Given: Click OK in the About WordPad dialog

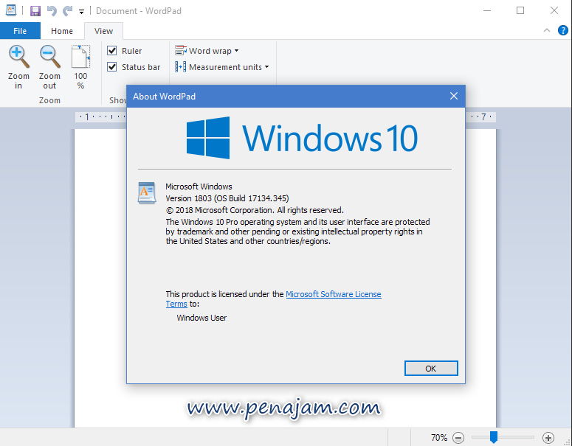Looking at the screenshot, I should coord(431,369).
